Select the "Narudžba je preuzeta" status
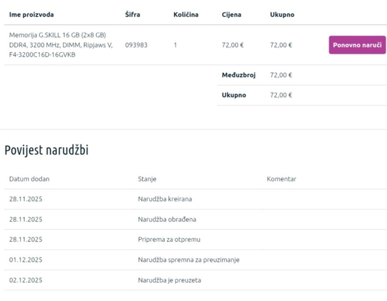Screen dimensions: 387x301 170,280
